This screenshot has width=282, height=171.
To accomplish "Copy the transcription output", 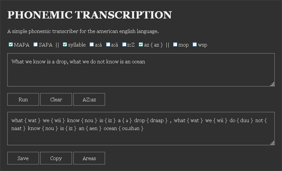I will (x=56, y=158).
